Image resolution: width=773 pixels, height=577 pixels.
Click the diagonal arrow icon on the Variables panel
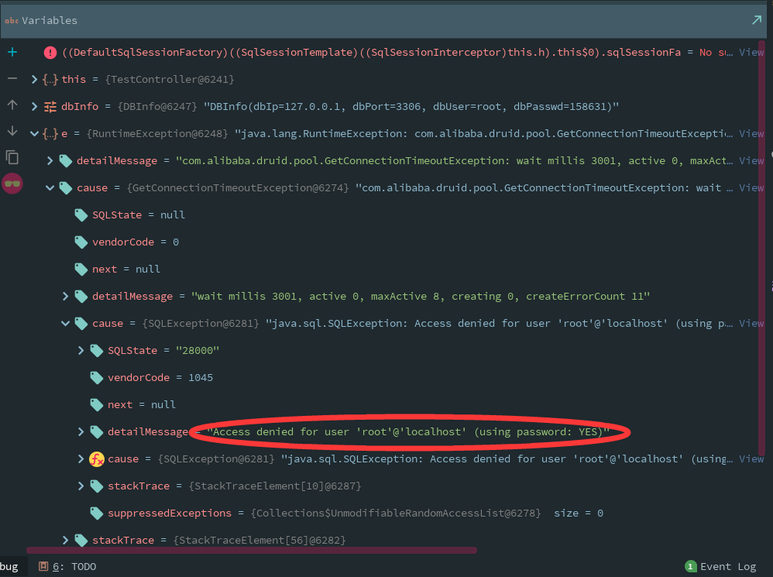coord(757,20)
